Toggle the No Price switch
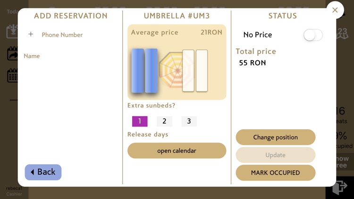Viewport: 354px width, 199px height. point(313,35)
